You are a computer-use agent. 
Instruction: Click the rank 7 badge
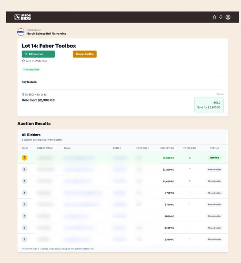24,228
